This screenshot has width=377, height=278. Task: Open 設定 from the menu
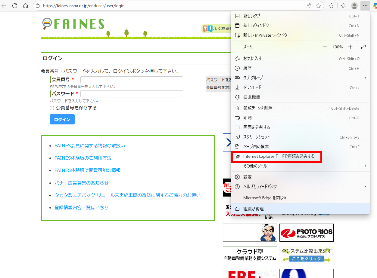click(300, 177)
